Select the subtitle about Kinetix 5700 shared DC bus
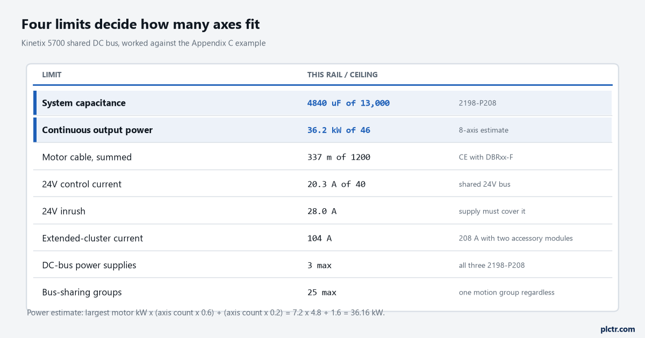The width and height of the screenshot is (645, 338). (x=144, y=43)
